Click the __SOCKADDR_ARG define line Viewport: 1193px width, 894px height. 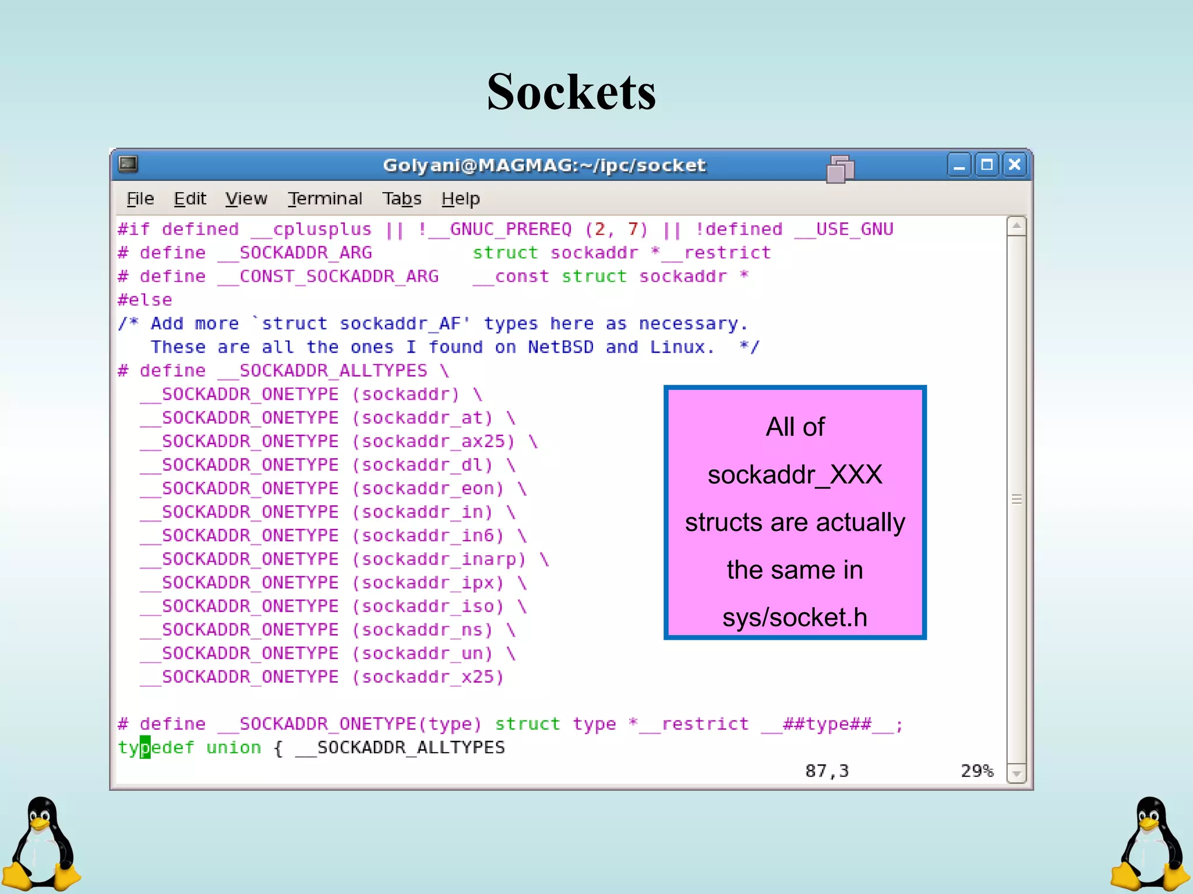[x=444, y=253]
